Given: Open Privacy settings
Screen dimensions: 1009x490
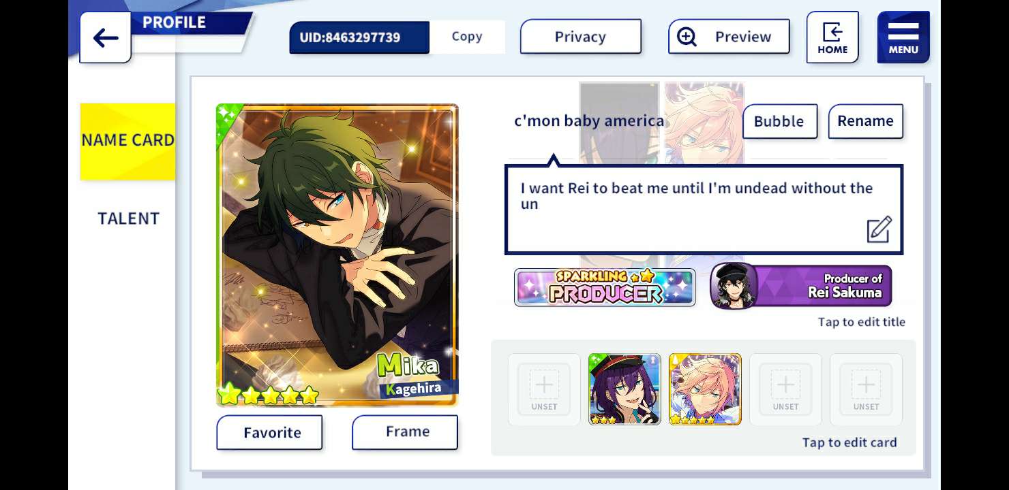Looking at the screenshot, I should pos(580,37).
